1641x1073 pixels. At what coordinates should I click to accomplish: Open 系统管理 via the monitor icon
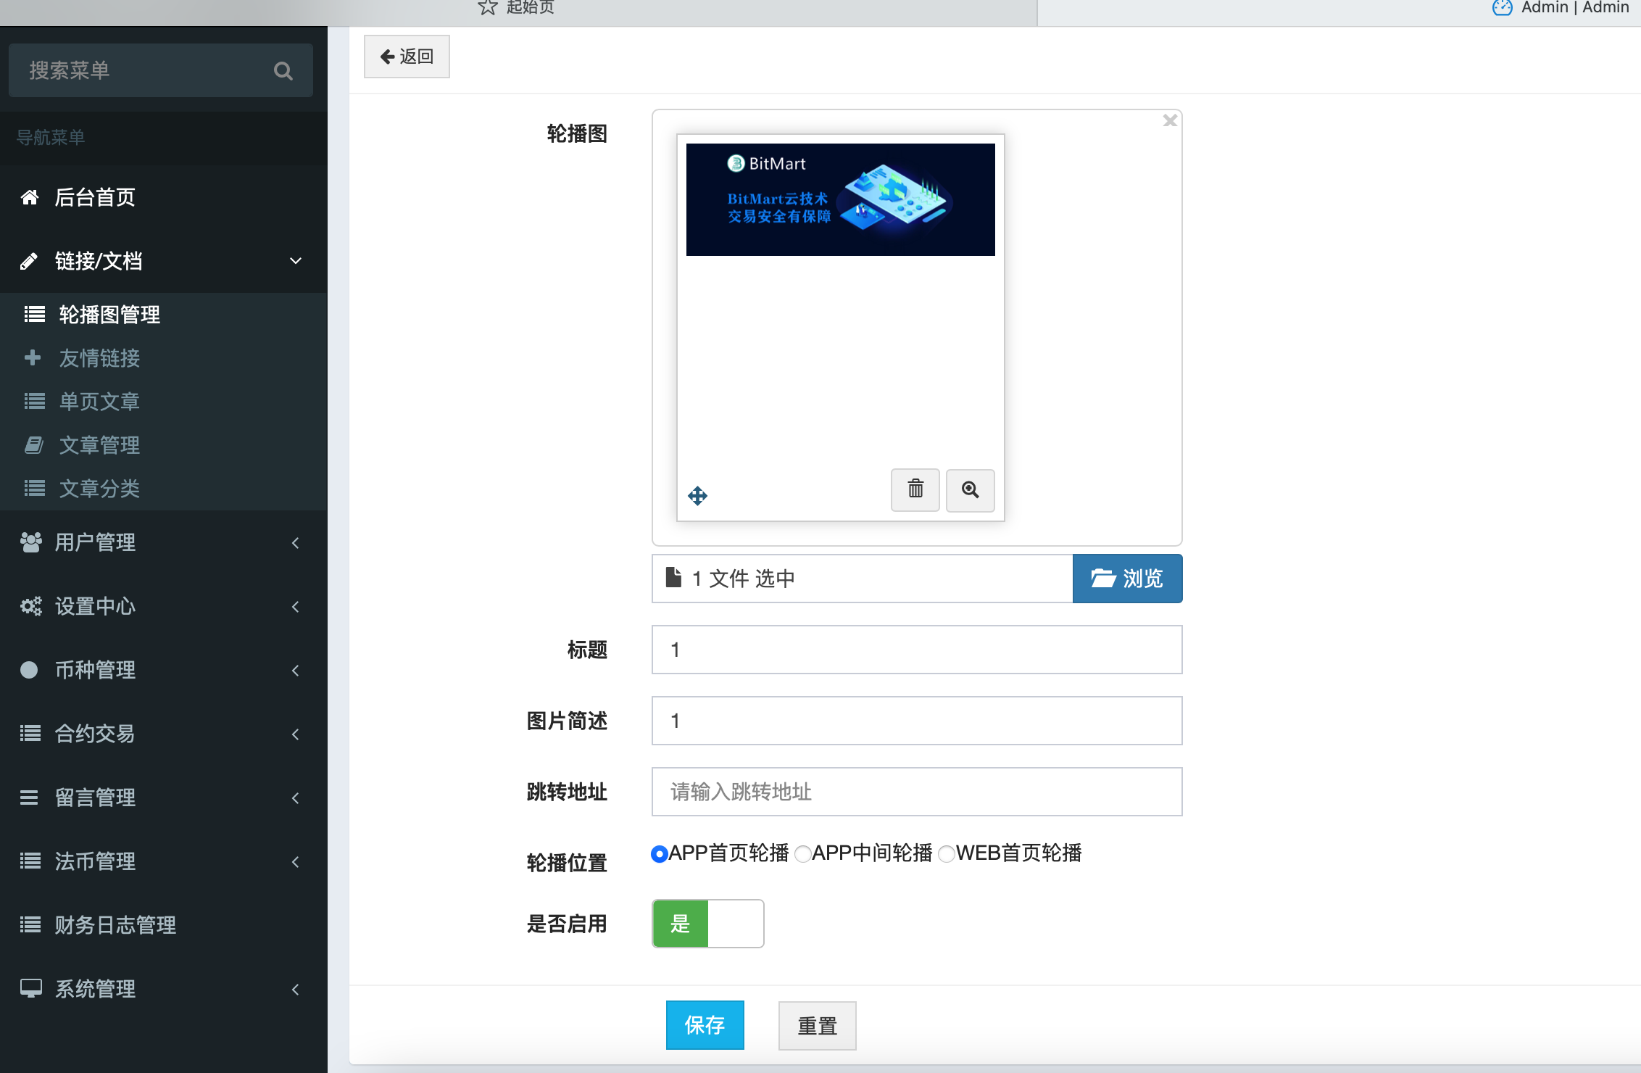point(30,988)
